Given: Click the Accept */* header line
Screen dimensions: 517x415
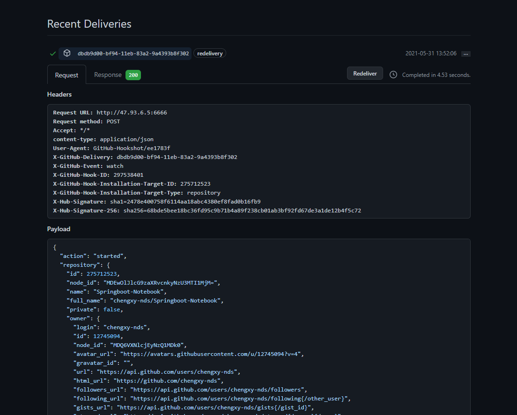Looking at the screenshot, I should 72,130.
